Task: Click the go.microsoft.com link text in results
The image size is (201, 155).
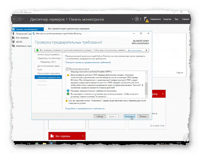Action: tap(91, 72)
